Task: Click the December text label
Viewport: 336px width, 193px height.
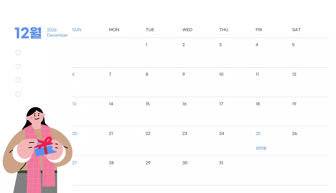Action: click(x=57, y=35)
